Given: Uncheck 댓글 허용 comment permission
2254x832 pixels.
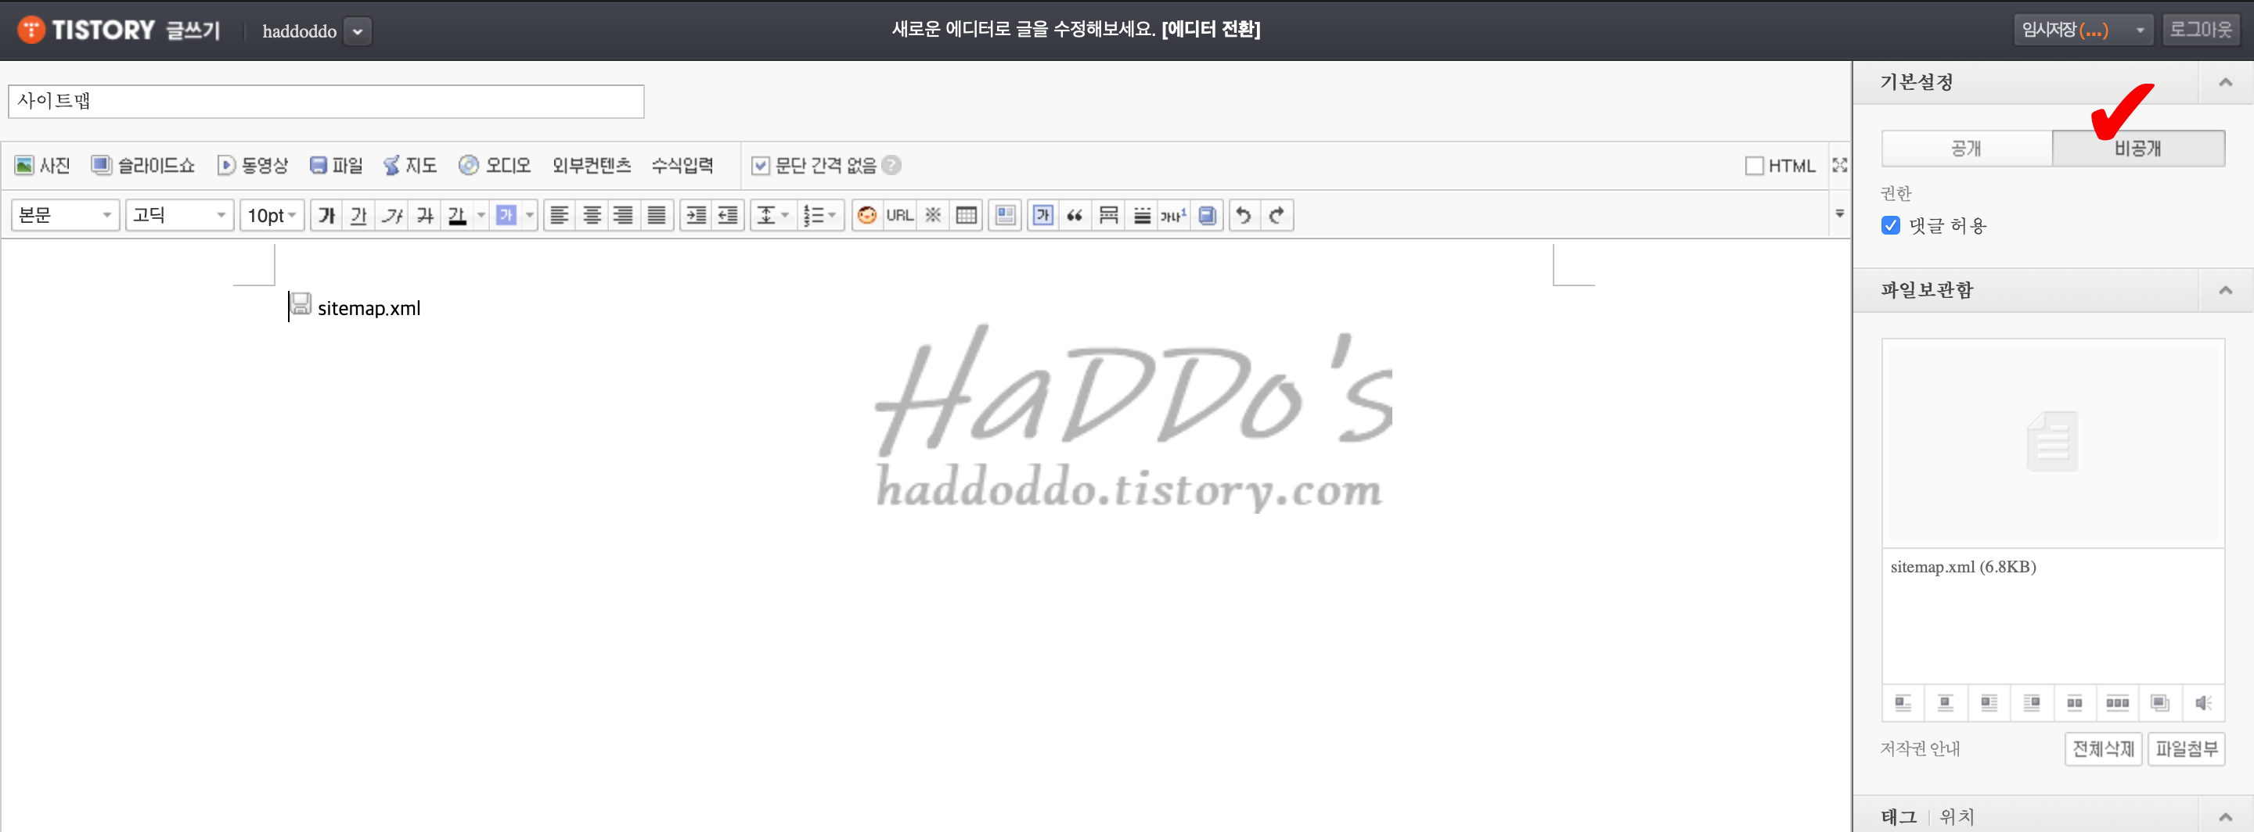Looking at the screenshot, I should click(x=1890, y=225).
